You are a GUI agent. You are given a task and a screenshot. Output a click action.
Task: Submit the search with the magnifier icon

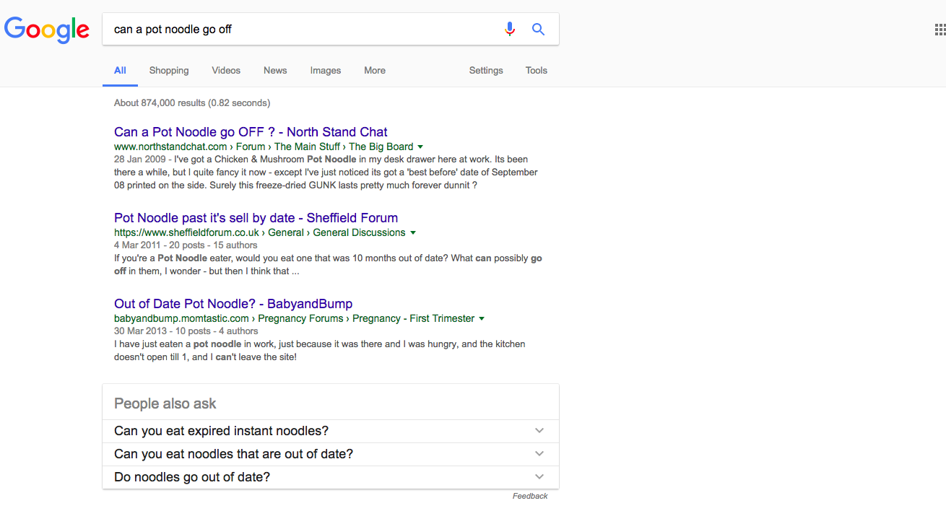(538, 29)
